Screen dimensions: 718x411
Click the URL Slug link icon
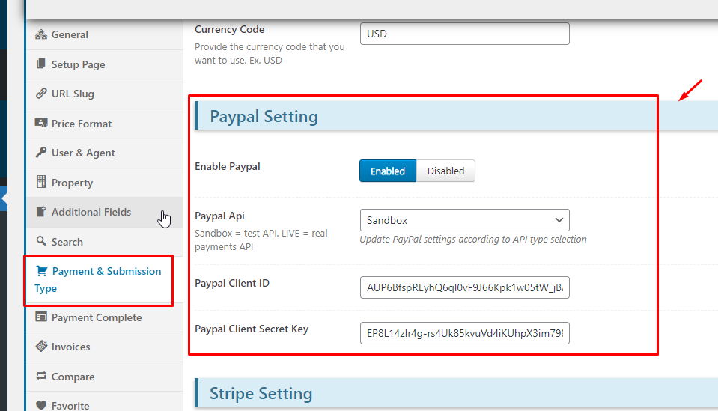click(41, 94)
